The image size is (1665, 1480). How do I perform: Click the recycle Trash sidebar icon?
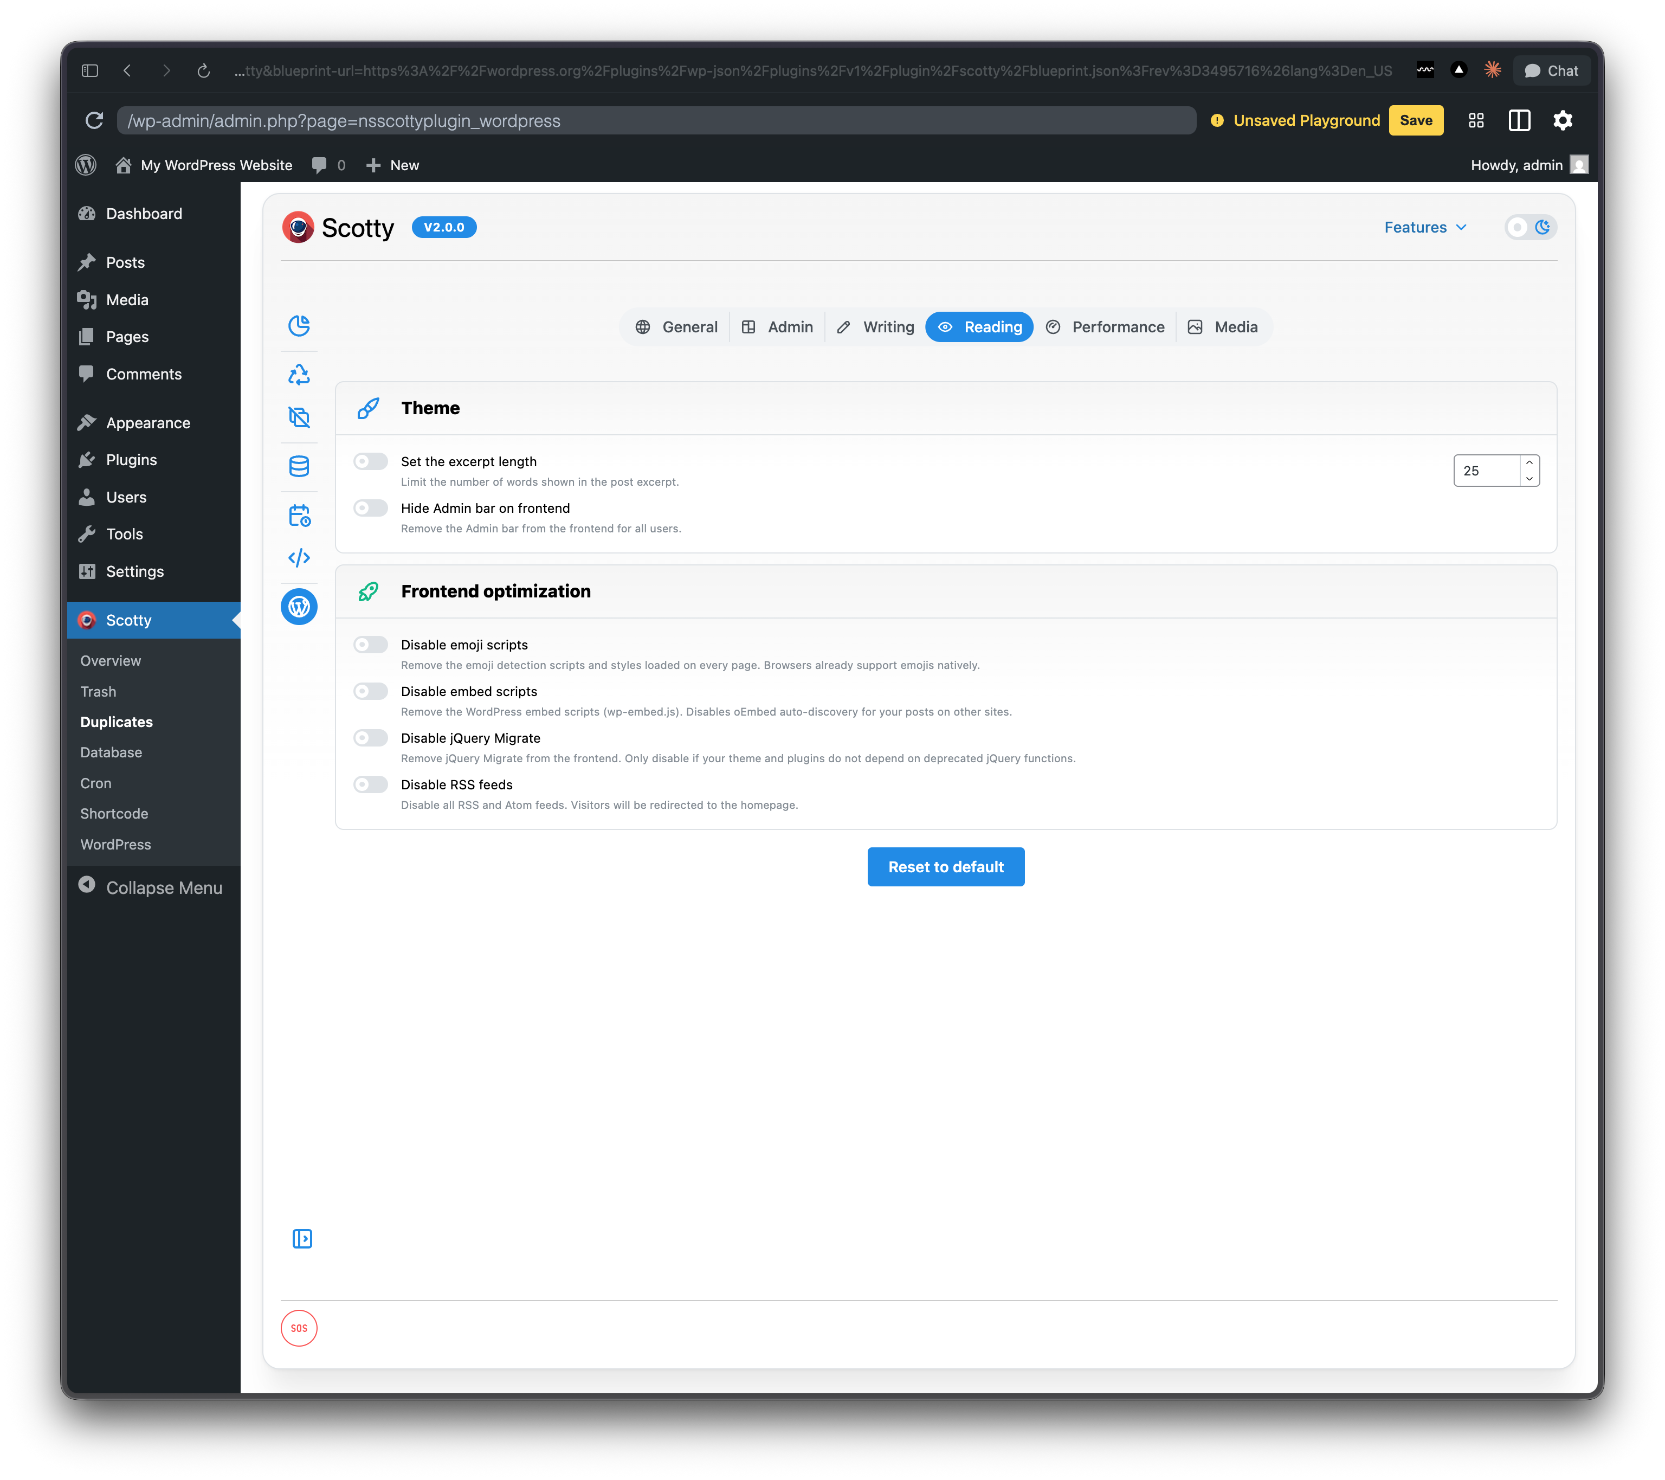tap(299, 375)
